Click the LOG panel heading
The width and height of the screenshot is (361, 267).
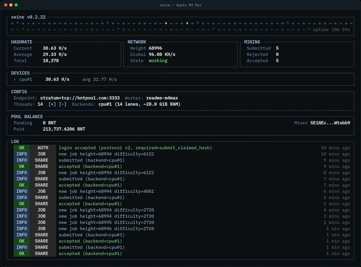[x=15, y=141]
